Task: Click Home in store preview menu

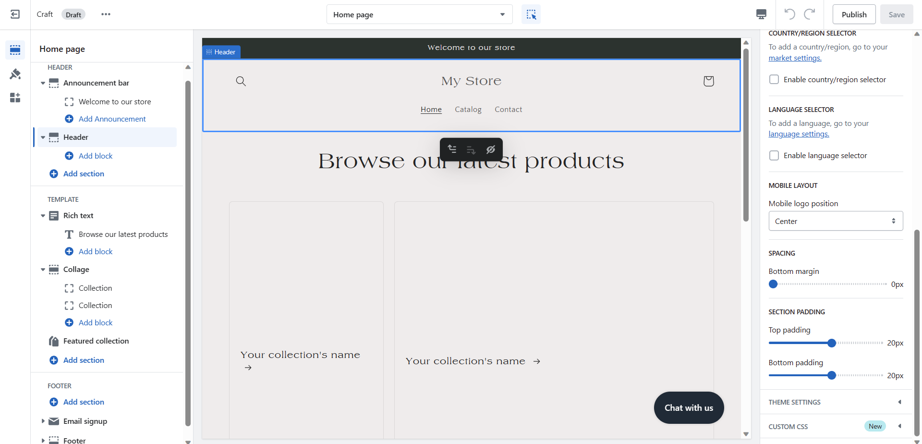Action: pyautogui.click(x=431, y=110)
